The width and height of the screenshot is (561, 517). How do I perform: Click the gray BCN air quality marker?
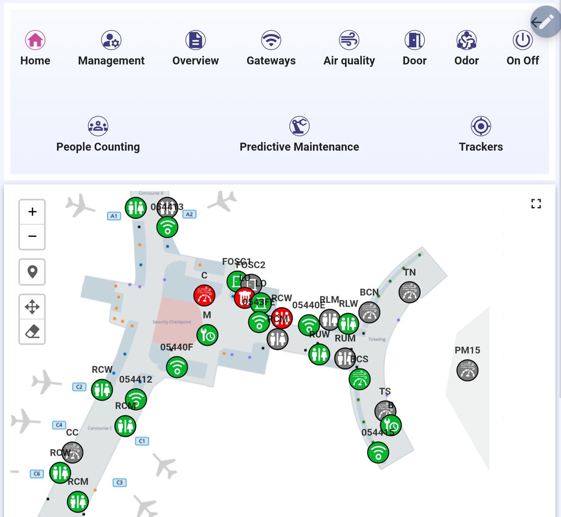pos(369,312)
